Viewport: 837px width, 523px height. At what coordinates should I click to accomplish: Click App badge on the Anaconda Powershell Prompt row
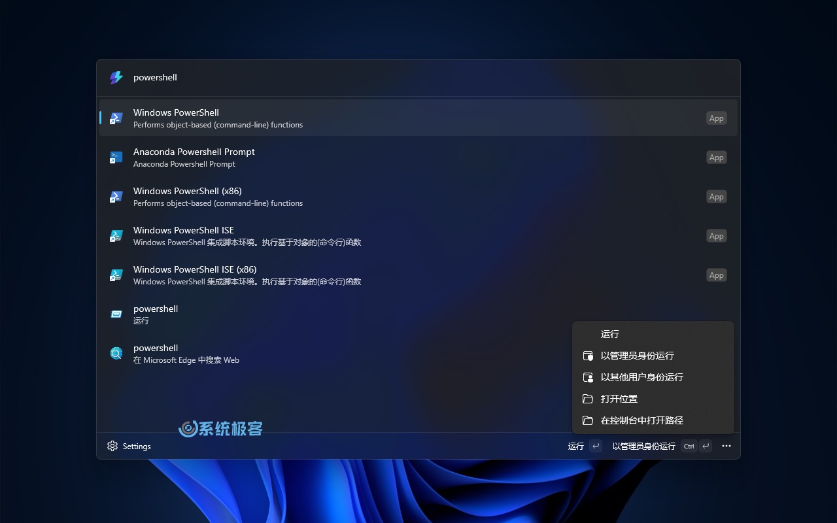click(x=717, y=158)
